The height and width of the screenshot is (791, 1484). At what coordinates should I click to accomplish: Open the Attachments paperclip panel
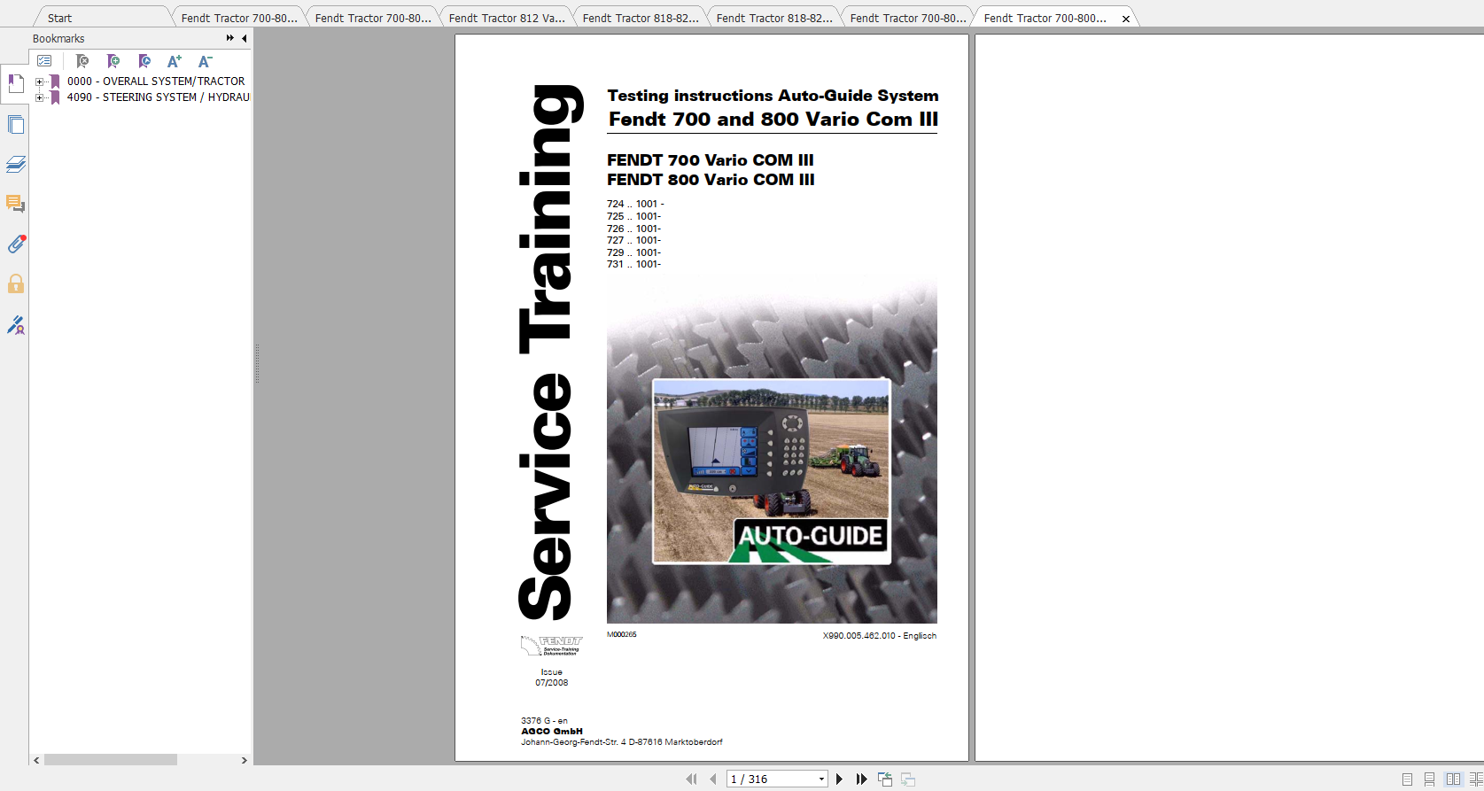[15, 244]
